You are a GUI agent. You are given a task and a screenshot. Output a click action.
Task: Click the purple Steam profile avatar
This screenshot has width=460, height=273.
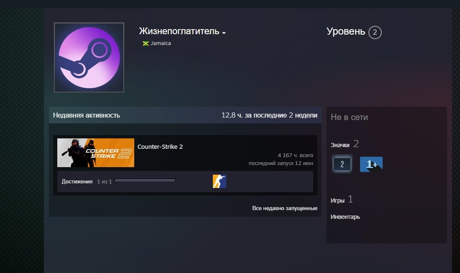89,57
